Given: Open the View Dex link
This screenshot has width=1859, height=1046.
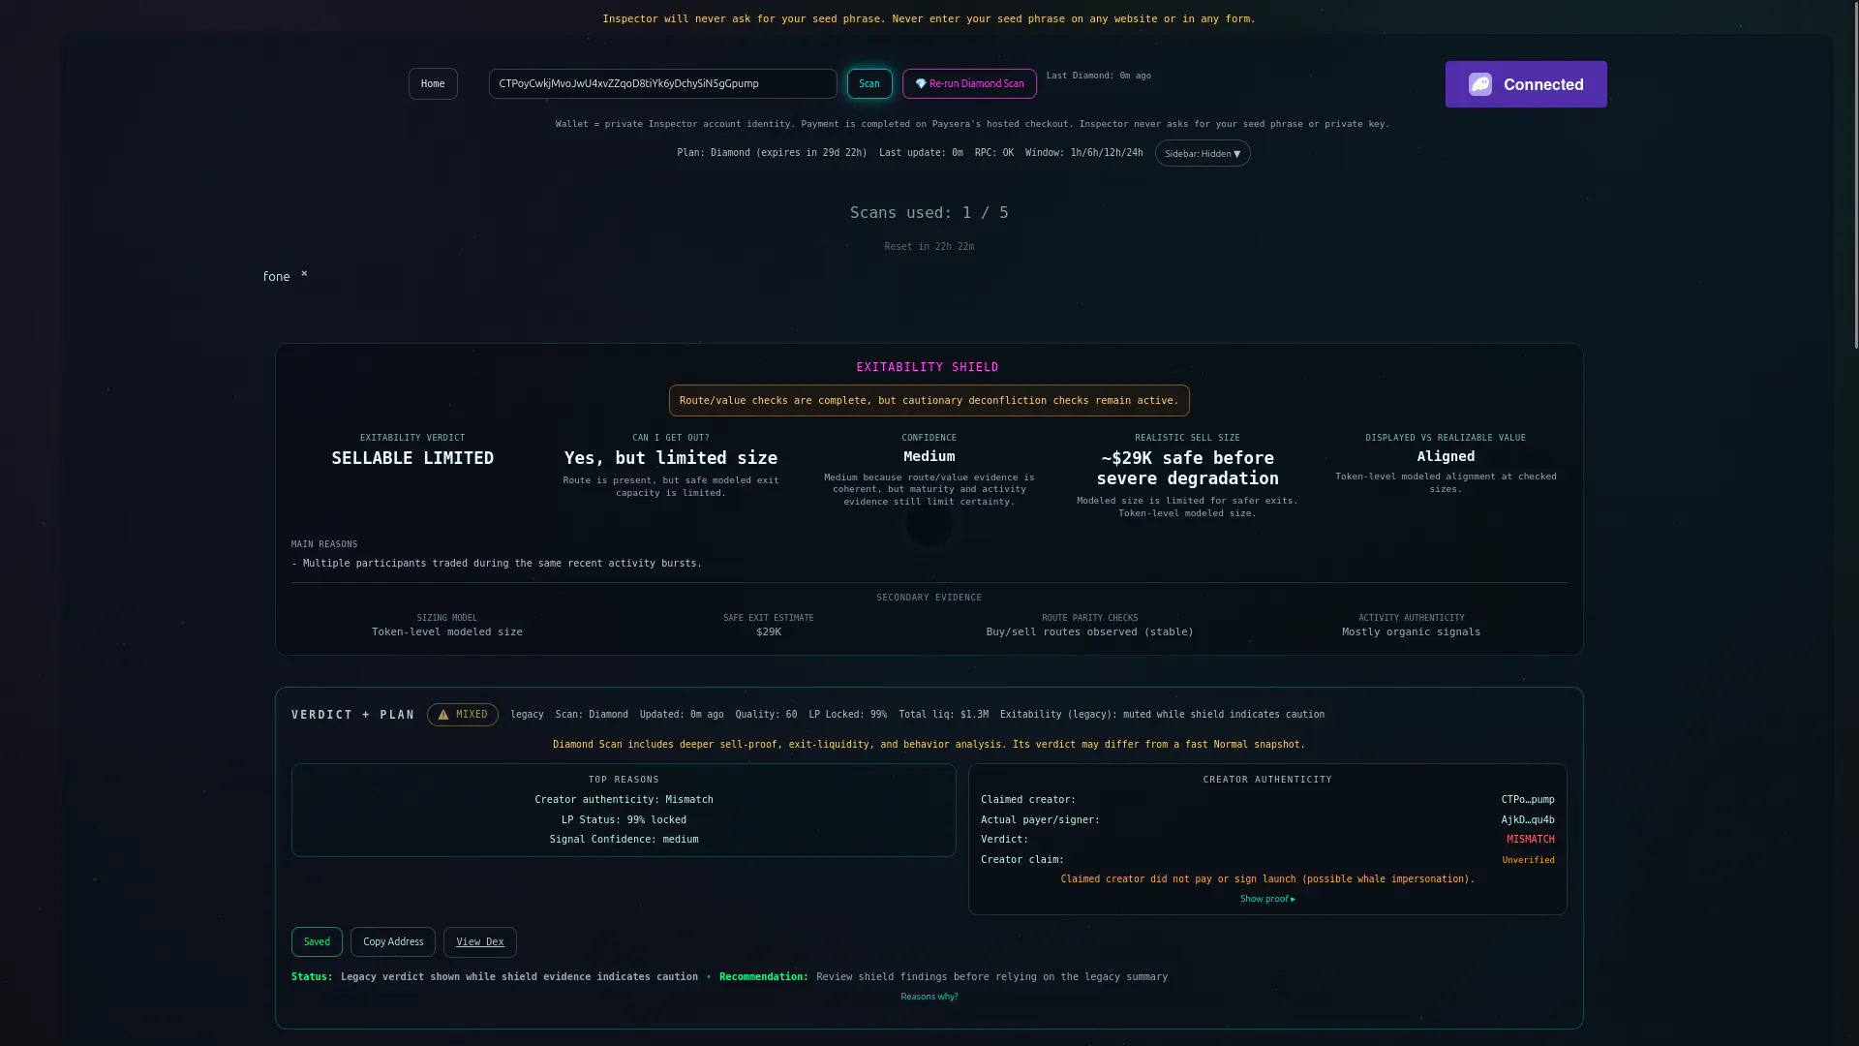Looking at the screenshot, I should tap(480, 941).
